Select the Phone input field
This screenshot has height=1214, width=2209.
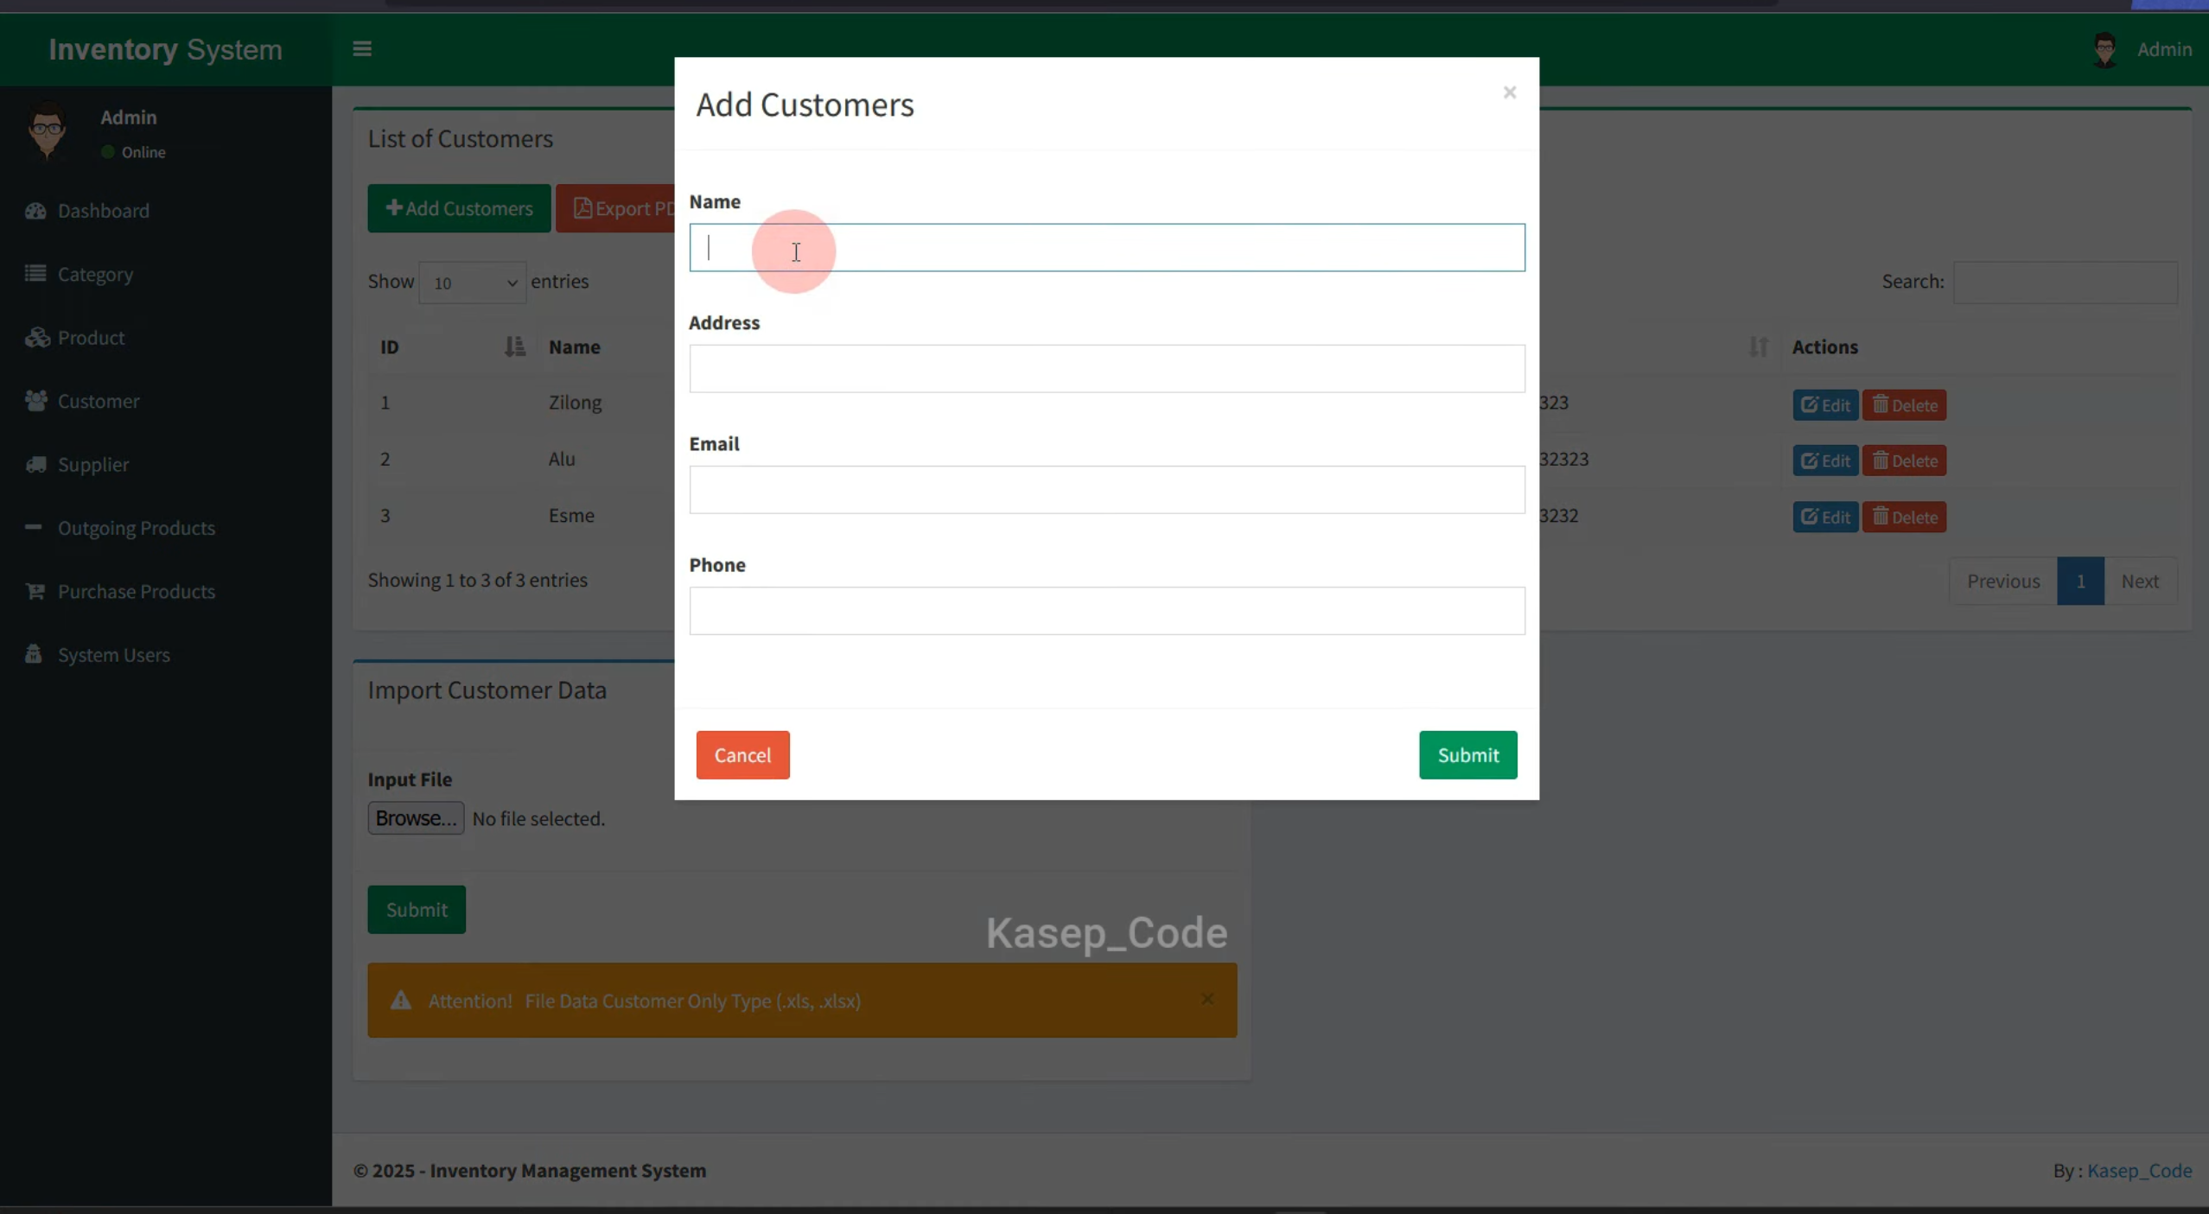pos(1107,611)
